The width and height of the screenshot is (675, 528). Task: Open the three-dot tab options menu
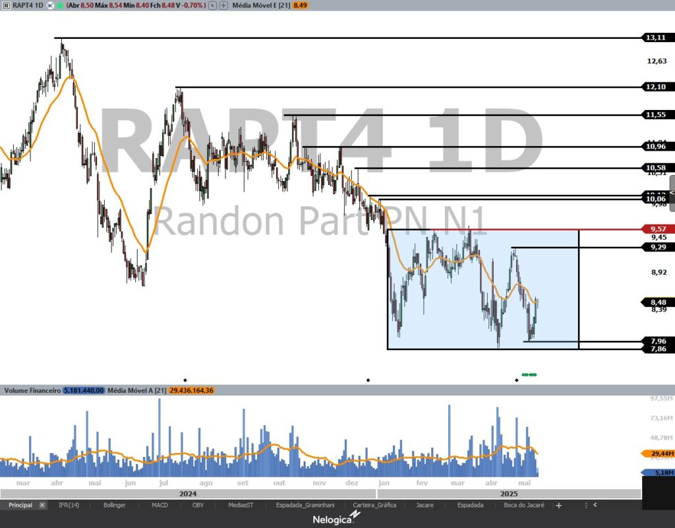(586, 505)
